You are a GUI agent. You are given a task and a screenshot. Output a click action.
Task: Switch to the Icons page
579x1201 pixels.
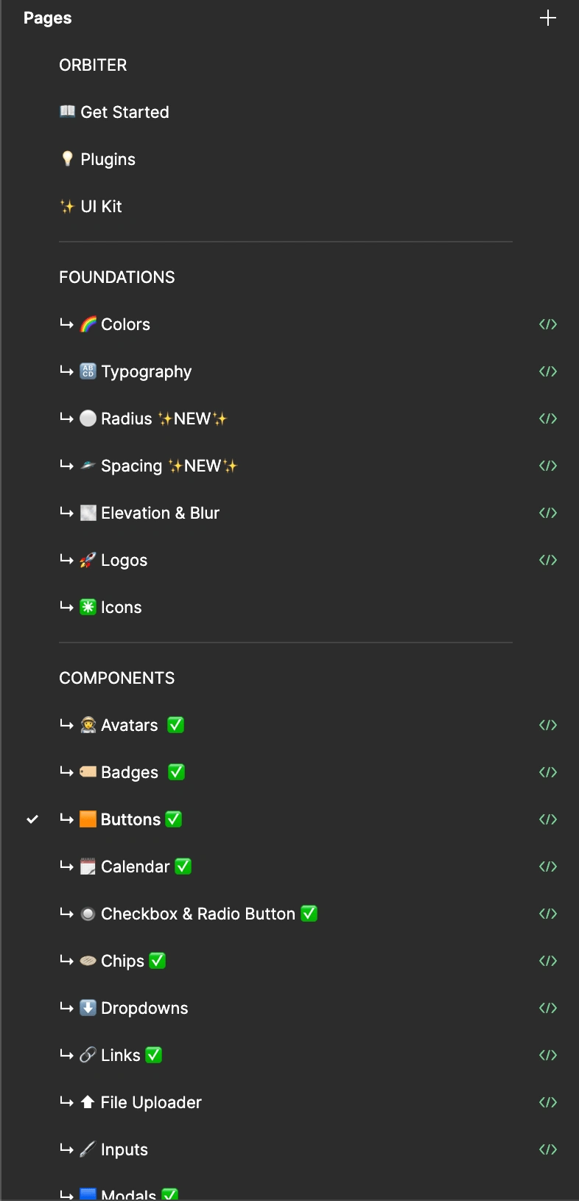point(121,607)
